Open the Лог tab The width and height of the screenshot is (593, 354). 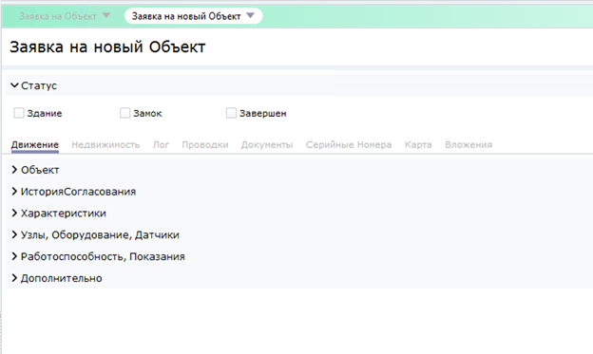pos(161,144)
